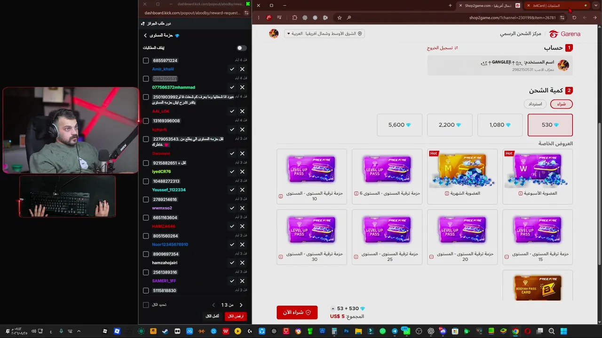Open the user avatar in Garena header
The width and height of the screenshot is (602, 338).
274,34
